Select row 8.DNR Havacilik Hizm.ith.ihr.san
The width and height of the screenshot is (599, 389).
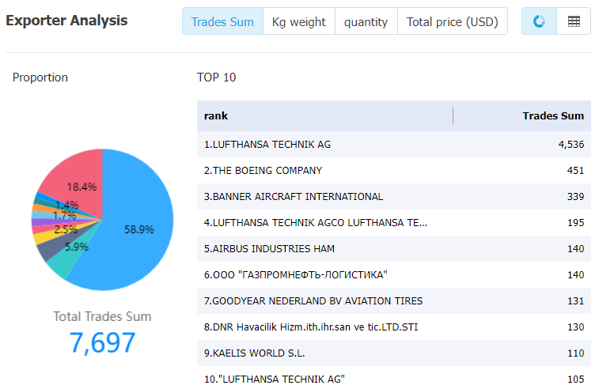tap(394, 327)
